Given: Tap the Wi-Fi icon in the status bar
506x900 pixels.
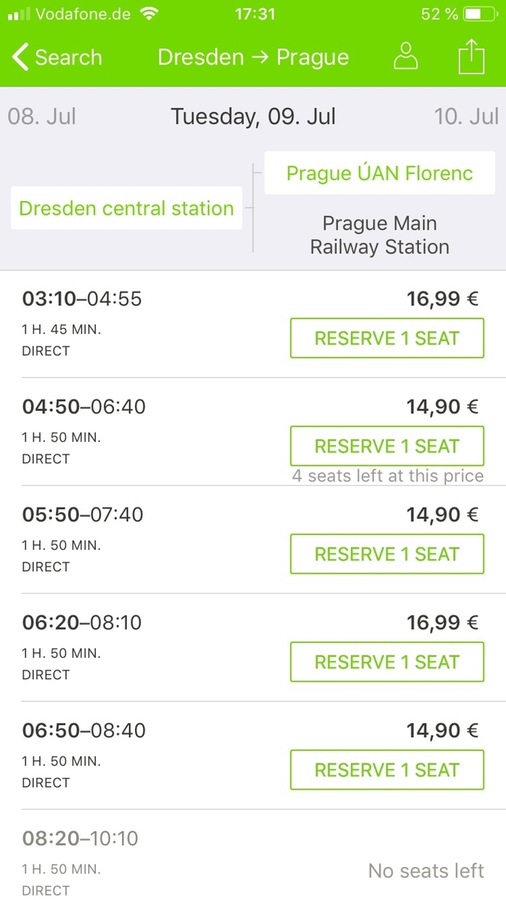Looking at the screenshot, I should (x=150, y=14).
